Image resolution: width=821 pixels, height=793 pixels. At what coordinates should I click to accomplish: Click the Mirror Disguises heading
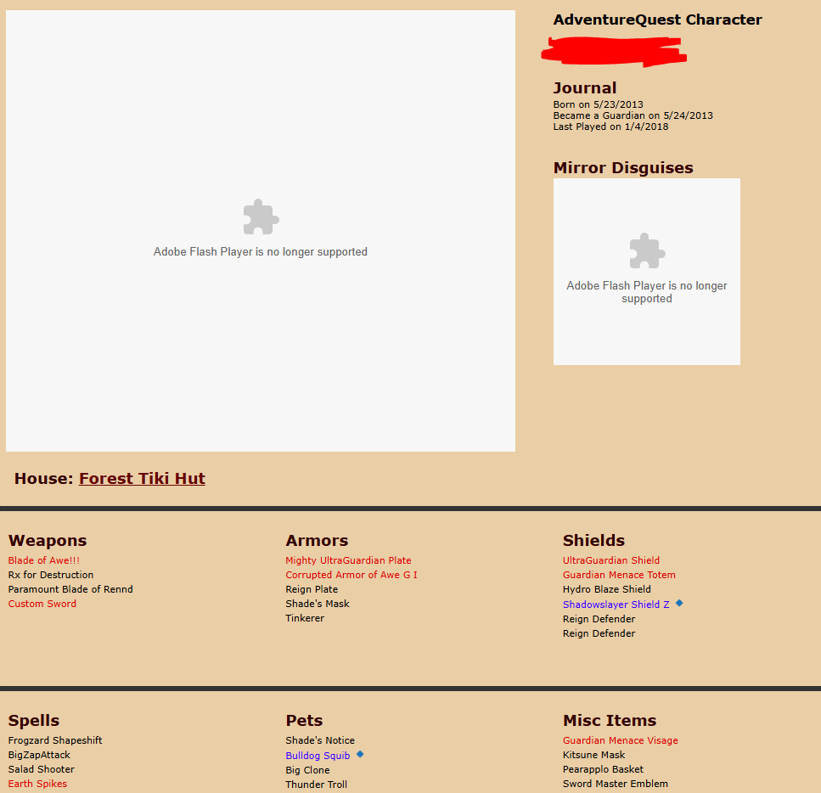click(x=623, y=167)
